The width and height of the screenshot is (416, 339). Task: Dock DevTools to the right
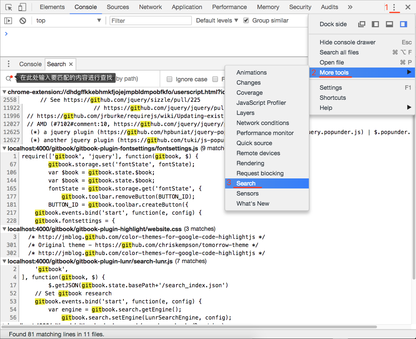click(x=403, y=24)
